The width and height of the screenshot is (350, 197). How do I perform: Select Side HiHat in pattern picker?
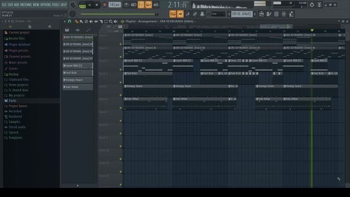pyautogui.click(x=78, y=87)
